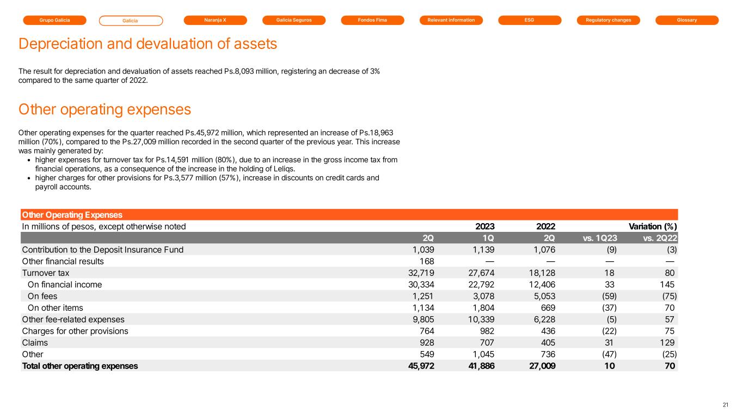Select the Contribution to the Deposit Insurance Fund row
743x418 pixels.
102,250
